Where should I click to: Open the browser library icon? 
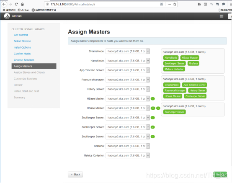point(199,4)
